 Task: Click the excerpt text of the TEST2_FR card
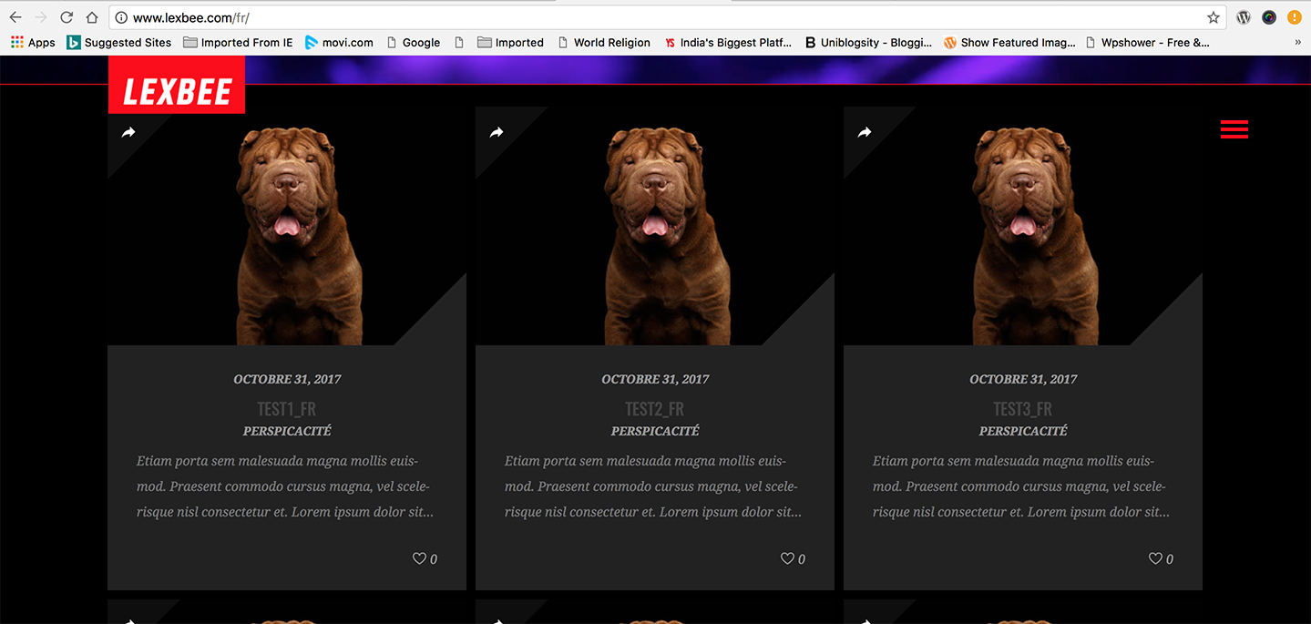click(653, 486)
